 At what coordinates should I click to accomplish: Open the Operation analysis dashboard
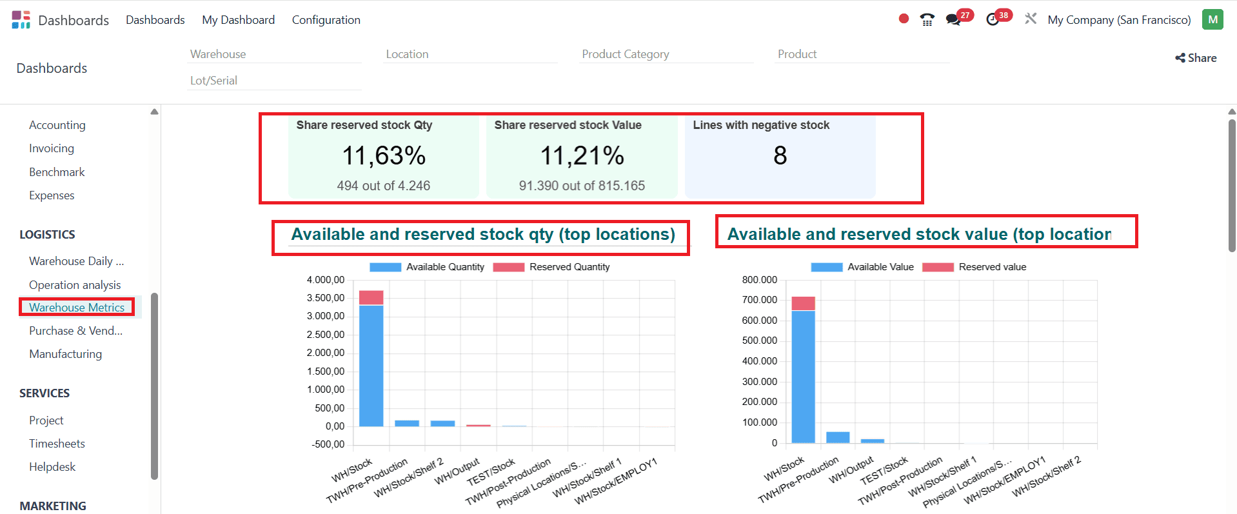[x=75, y=285]
